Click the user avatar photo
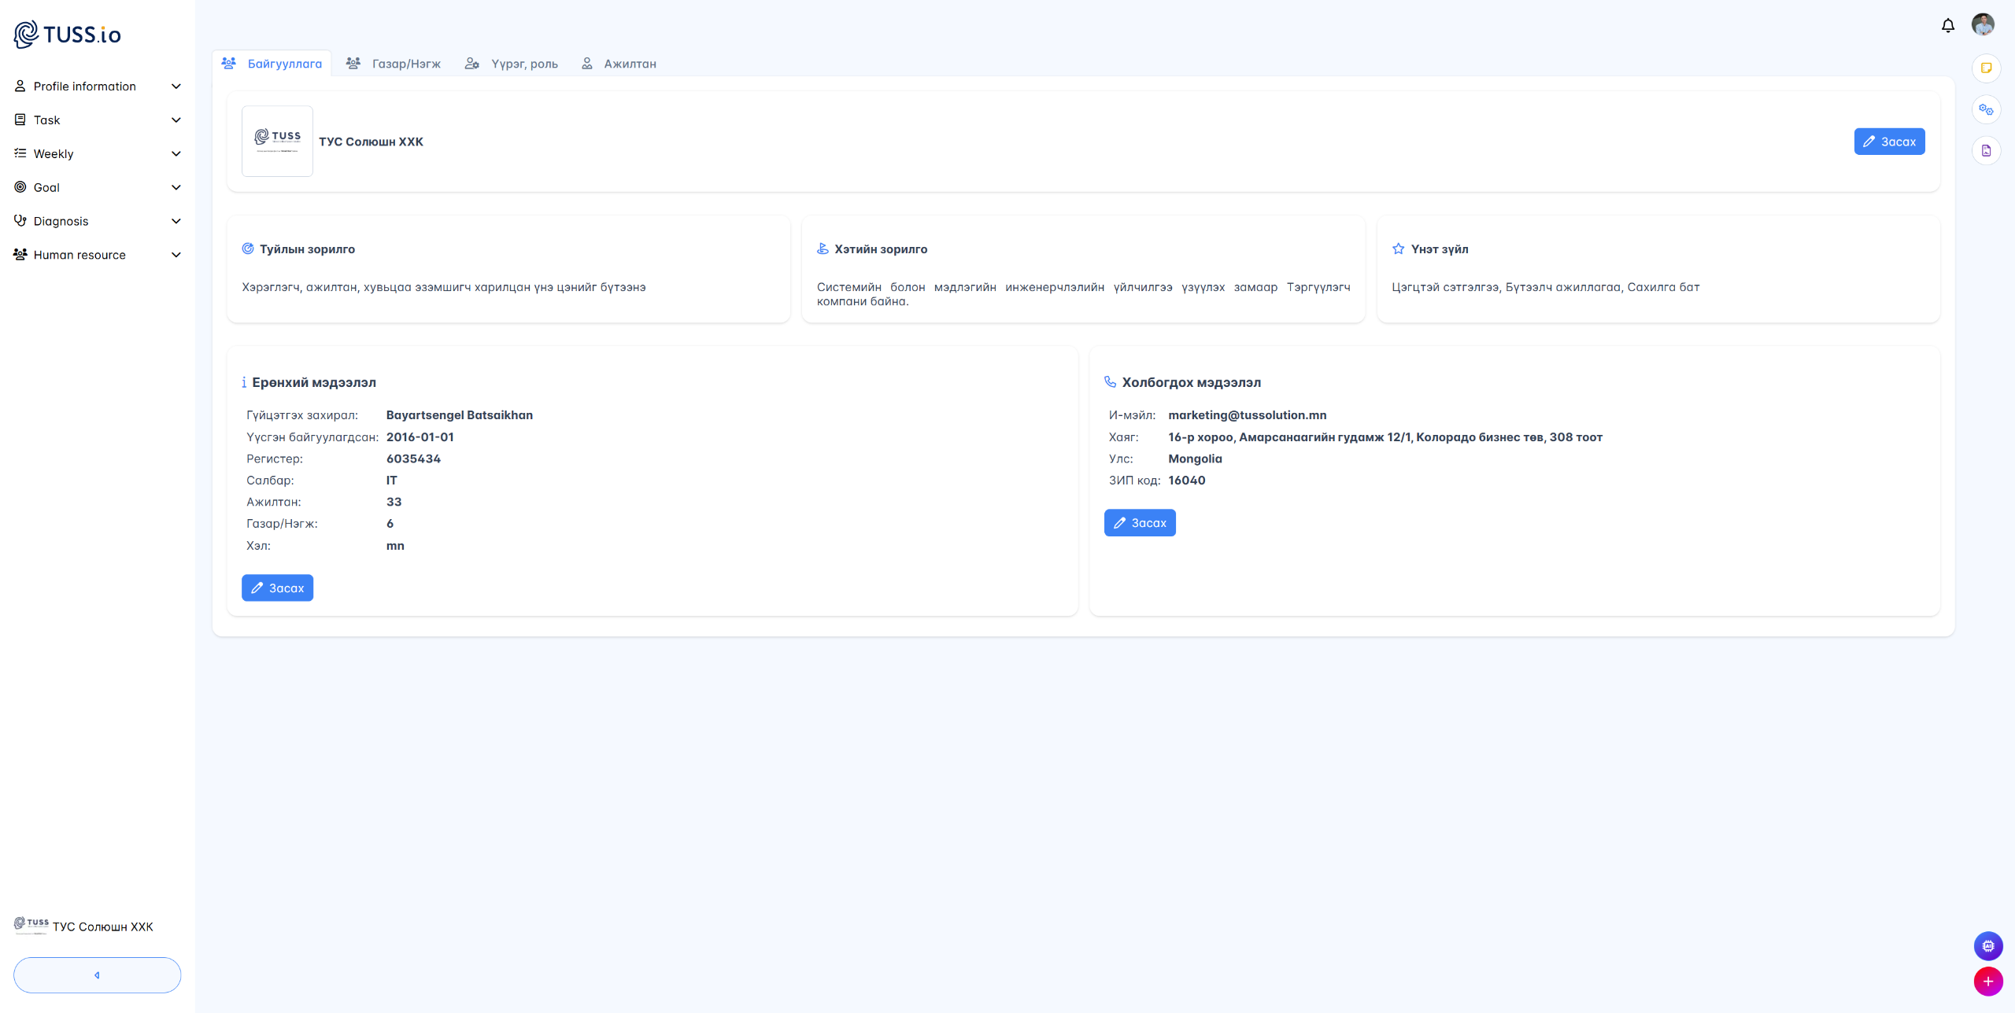 pyautogui.click(x=1982, y=24)
